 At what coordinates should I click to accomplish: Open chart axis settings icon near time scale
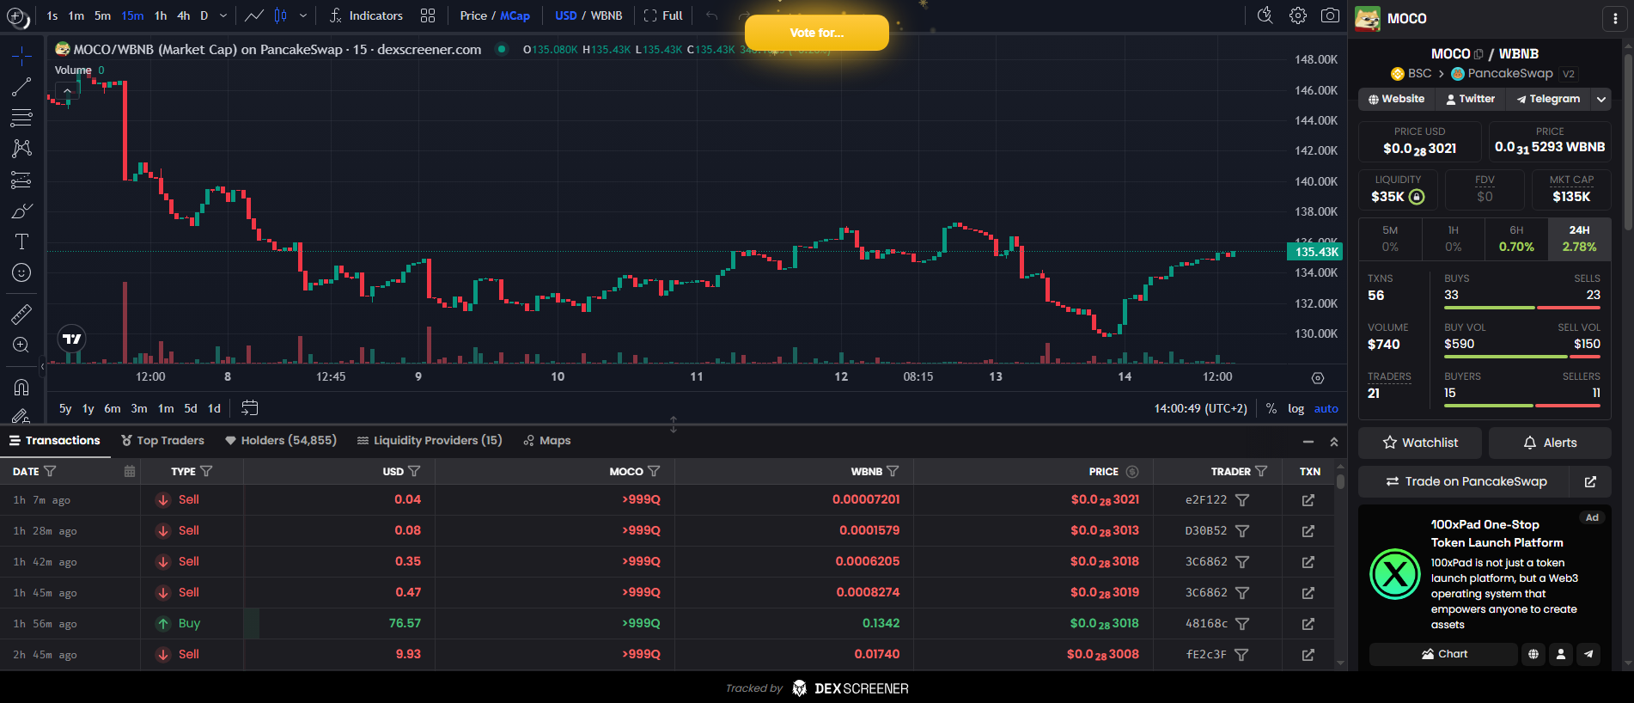1318,378
